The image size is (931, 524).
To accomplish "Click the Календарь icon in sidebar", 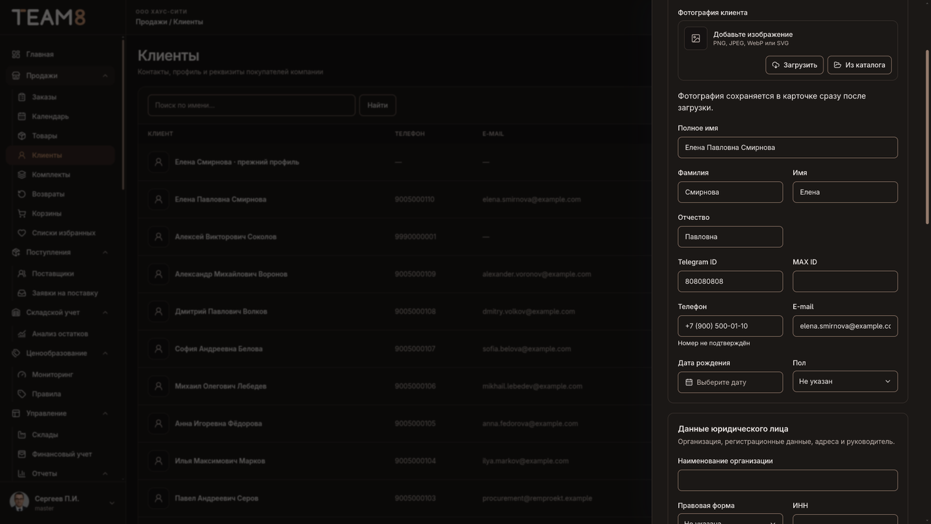I will (x=22, y=116).
